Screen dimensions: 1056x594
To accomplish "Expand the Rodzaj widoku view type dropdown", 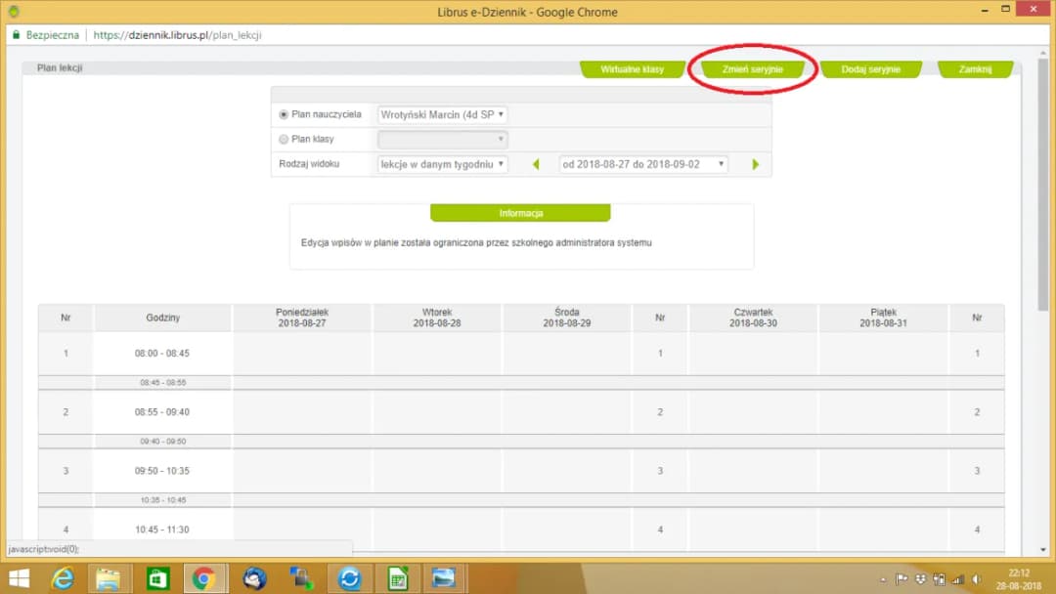I will tap(443, 164).
